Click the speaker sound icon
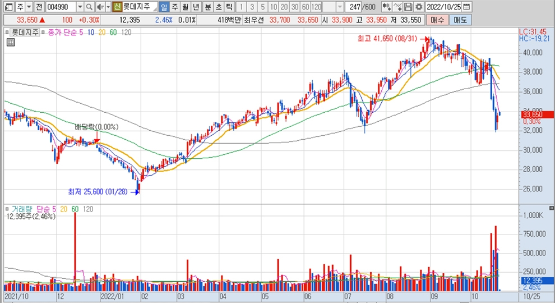Screen dimensions: 555x303 tap(99, 7)
